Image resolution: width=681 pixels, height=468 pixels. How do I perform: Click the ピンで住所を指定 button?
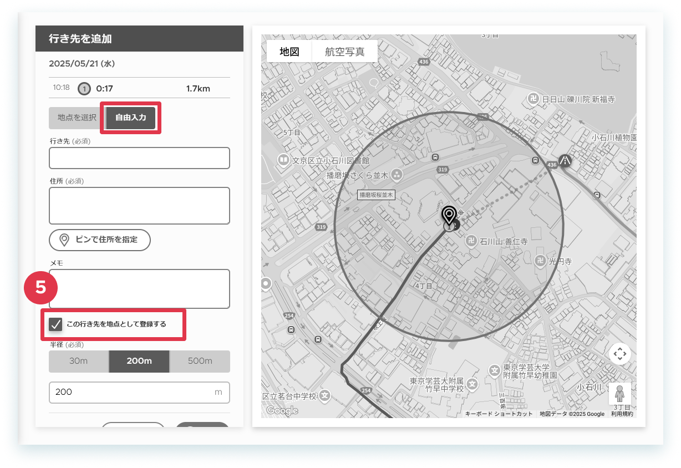[100, 240]
